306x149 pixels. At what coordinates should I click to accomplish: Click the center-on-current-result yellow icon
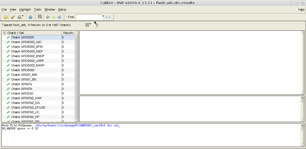pyautogui.click(x=53, y=17)
